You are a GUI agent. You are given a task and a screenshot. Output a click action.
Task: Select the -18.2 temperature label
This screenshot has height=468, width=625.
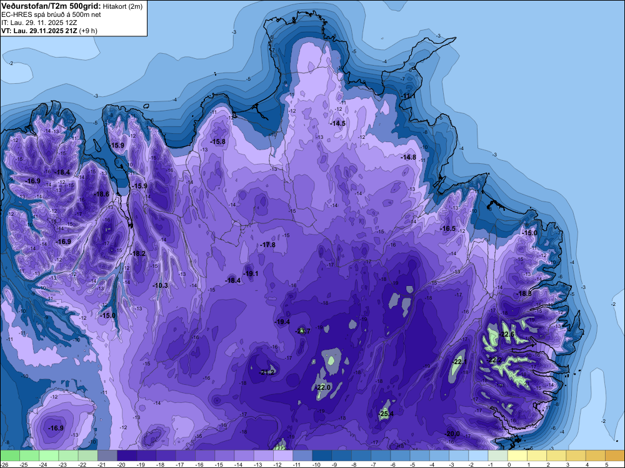pyautogui.click(x=138, y=253)
